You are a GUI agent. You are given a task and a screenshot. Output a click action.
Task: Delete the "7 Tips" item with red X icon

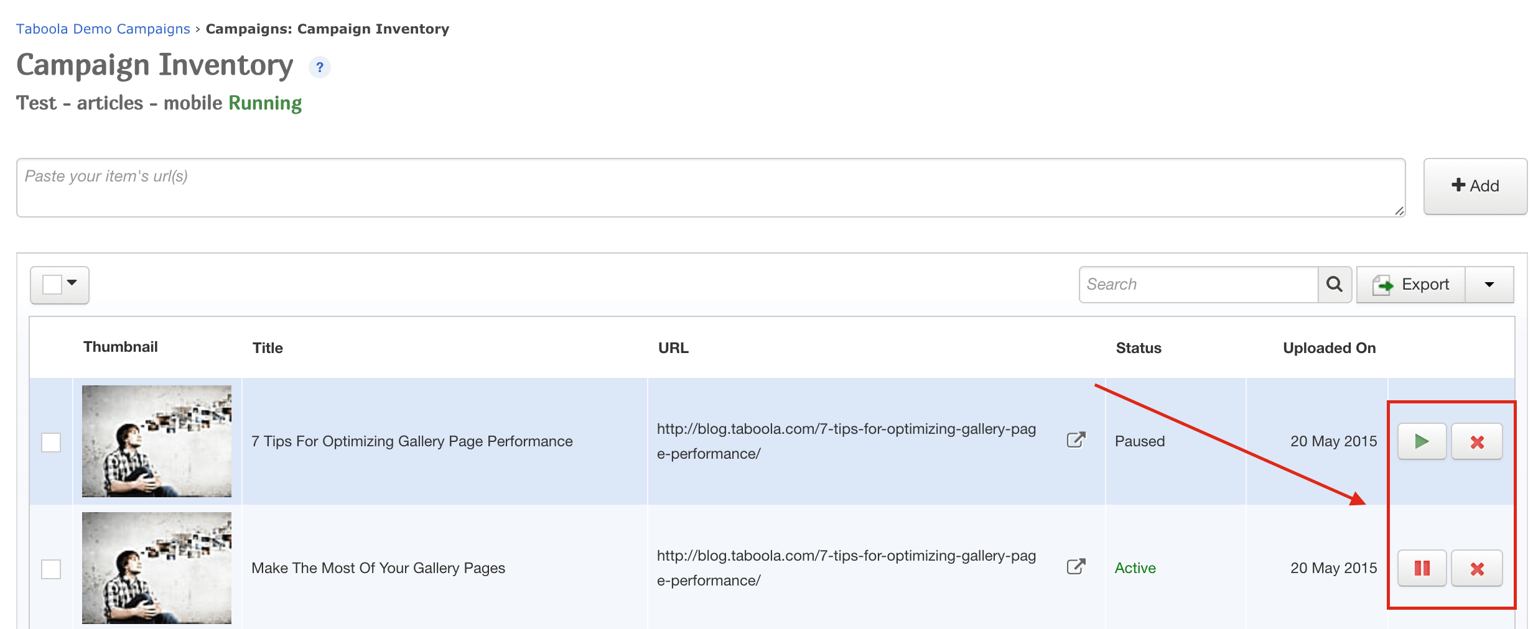point(1478,441)
